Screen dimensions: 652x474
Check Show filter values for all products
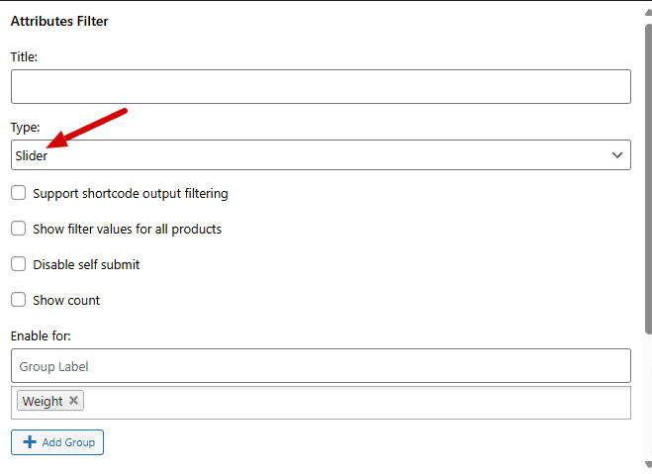point(18,229)
